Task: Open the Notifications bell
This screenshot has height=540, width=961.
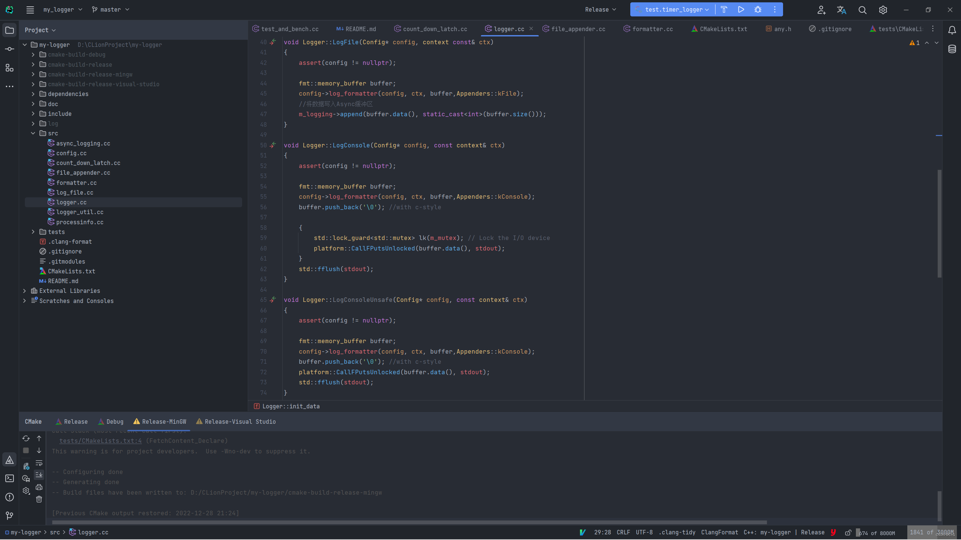Action: click(x=952, y=30)
